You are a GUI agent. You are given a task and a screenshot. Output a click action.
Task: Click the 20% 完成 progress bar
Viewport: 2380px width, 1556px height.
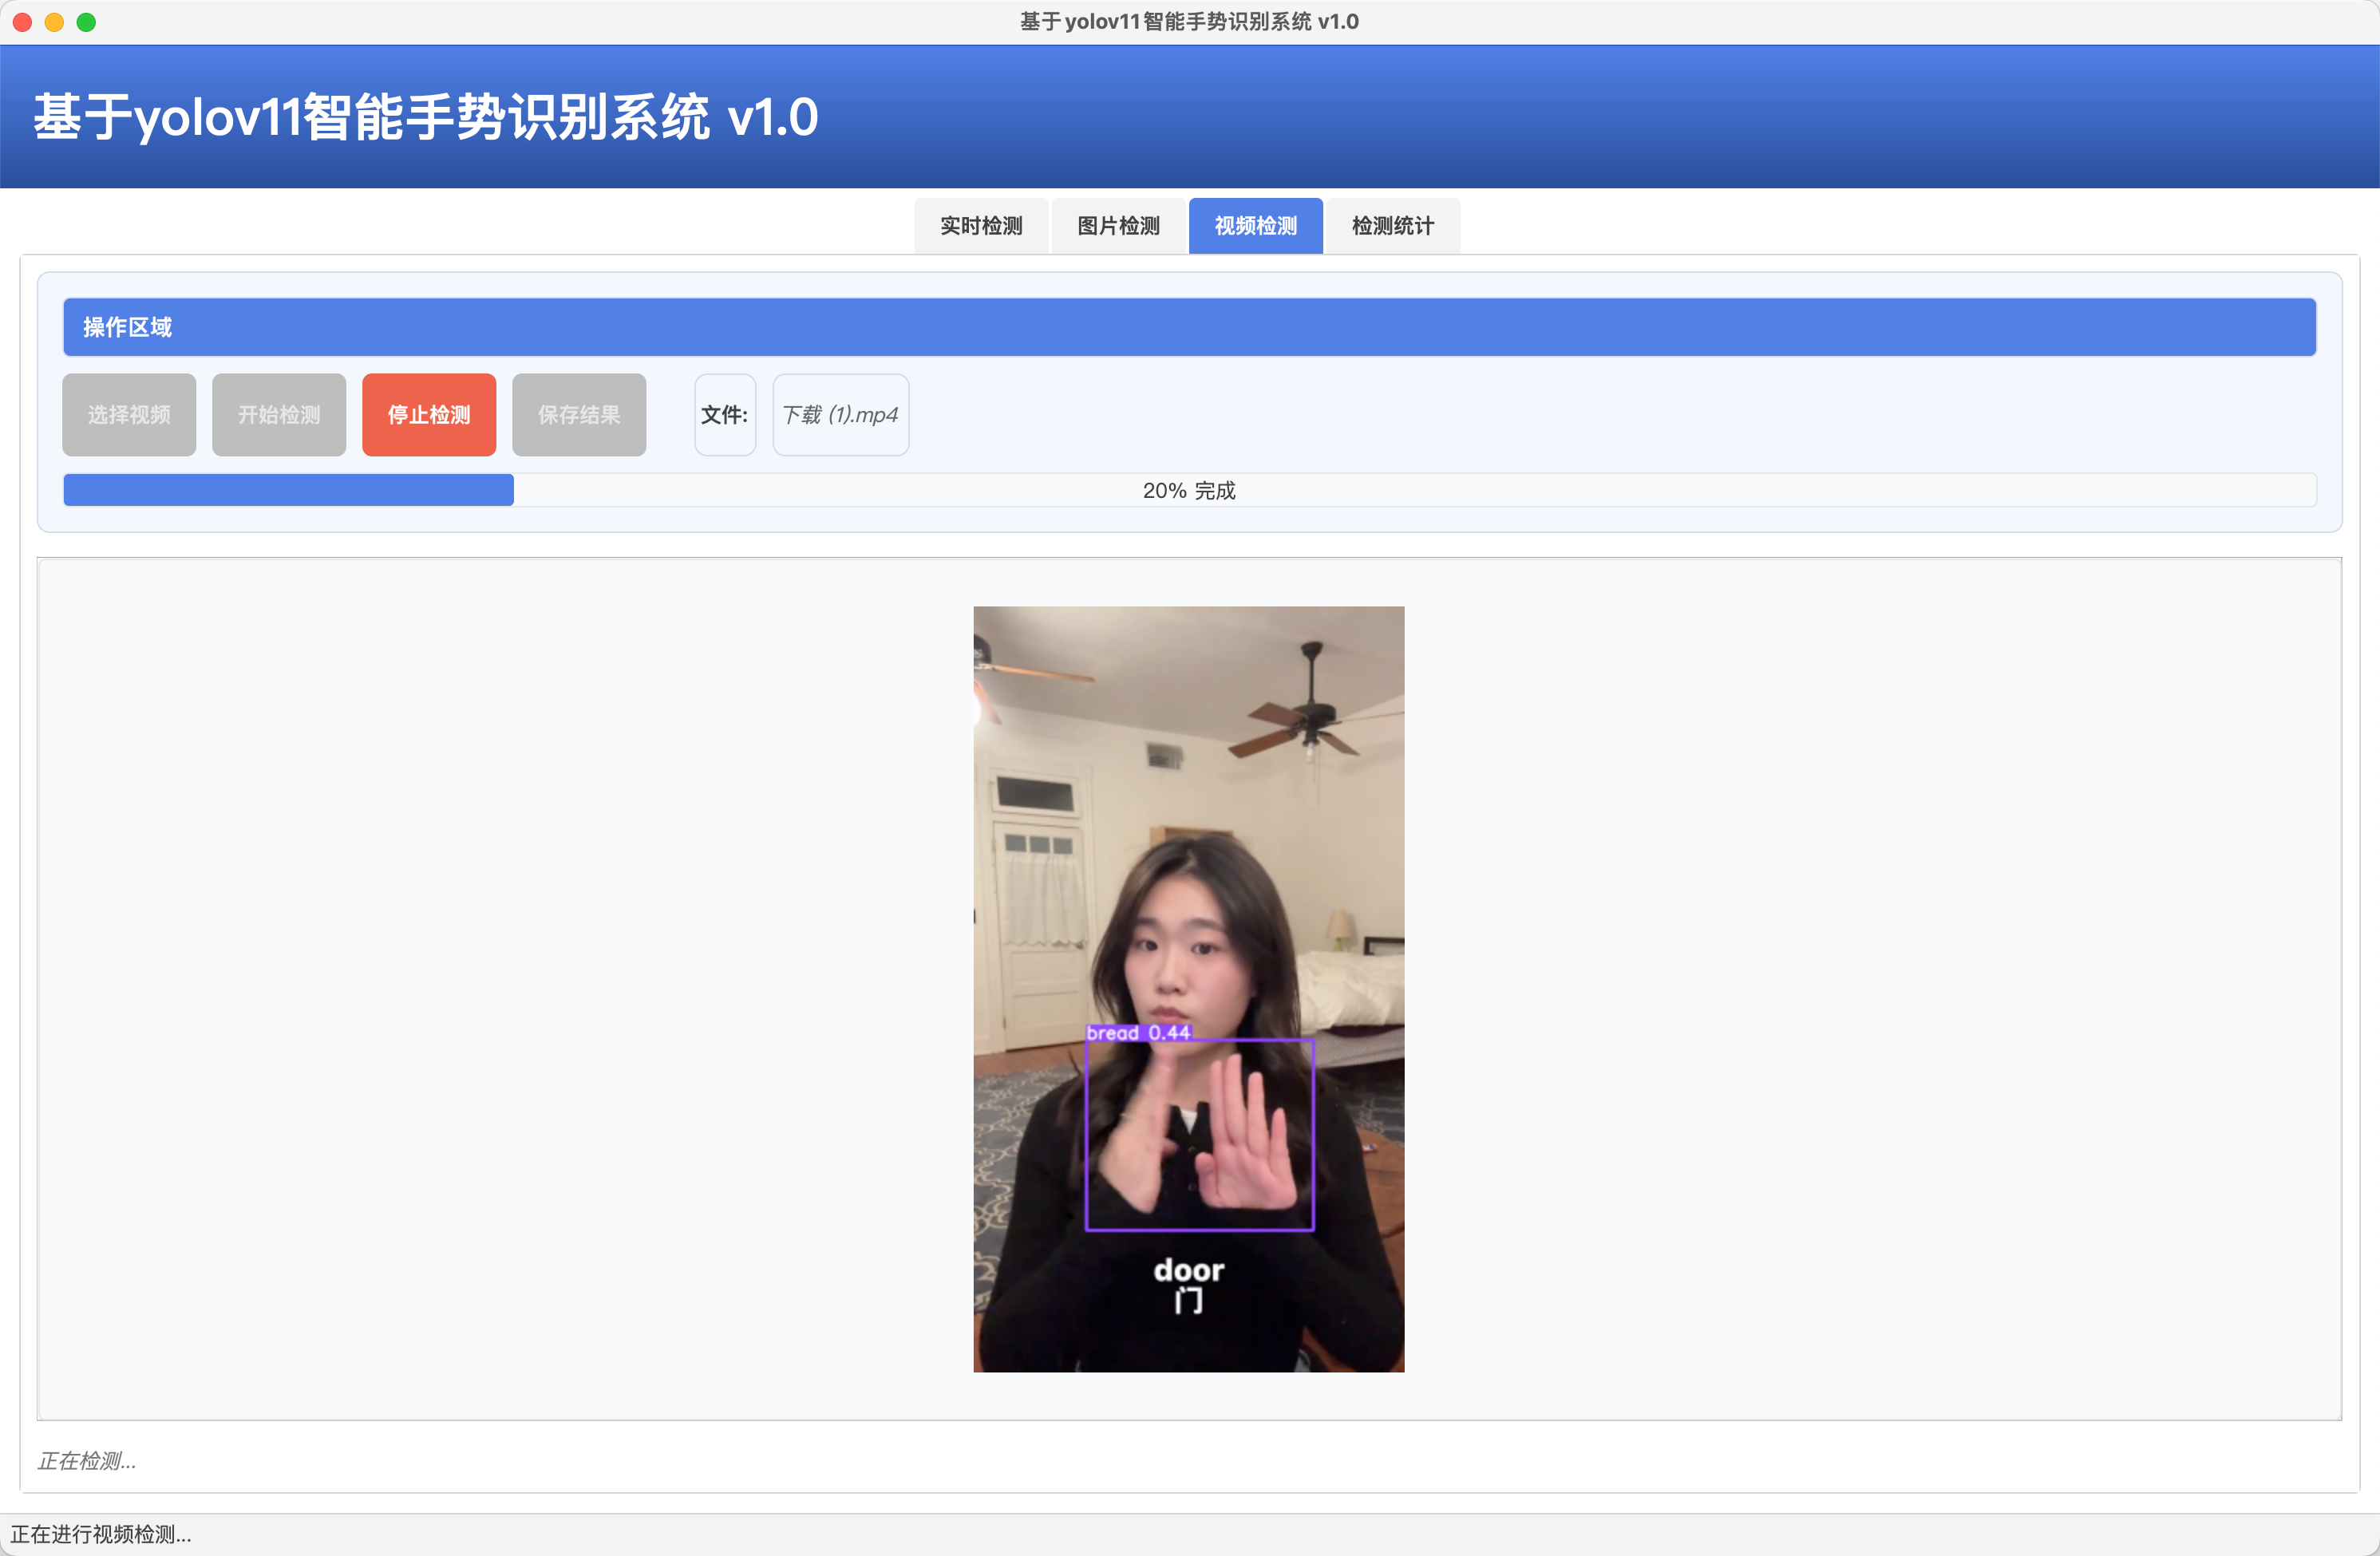tap(1189, 490)
